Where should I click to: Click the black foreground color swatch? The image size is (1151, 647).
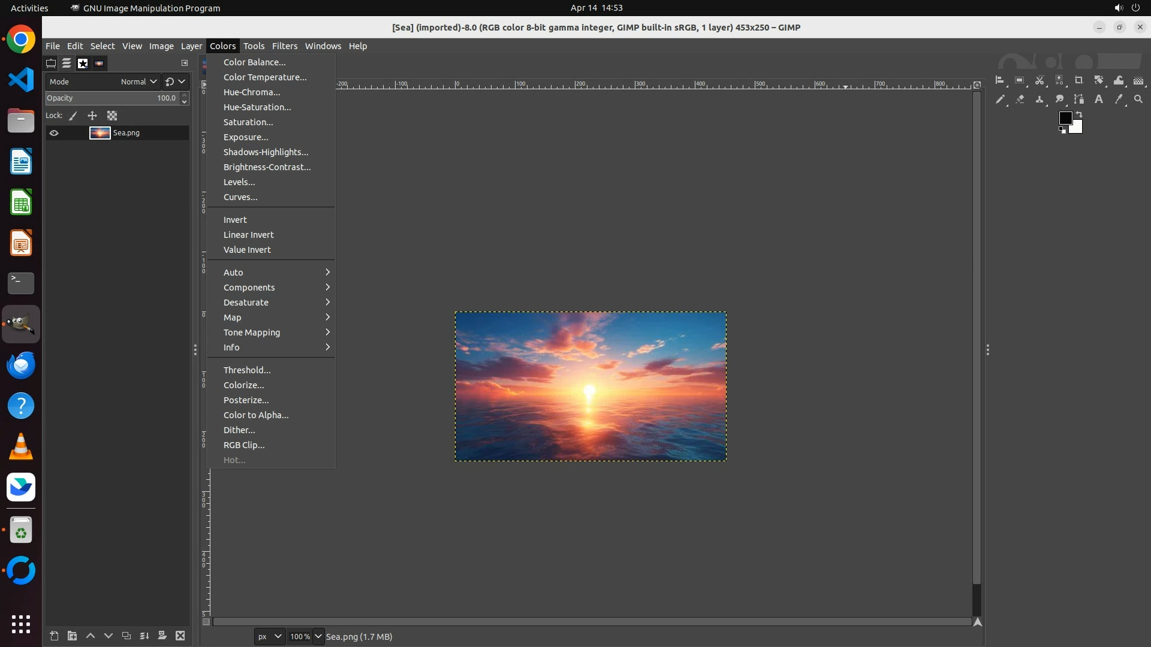click(1065, 118)
